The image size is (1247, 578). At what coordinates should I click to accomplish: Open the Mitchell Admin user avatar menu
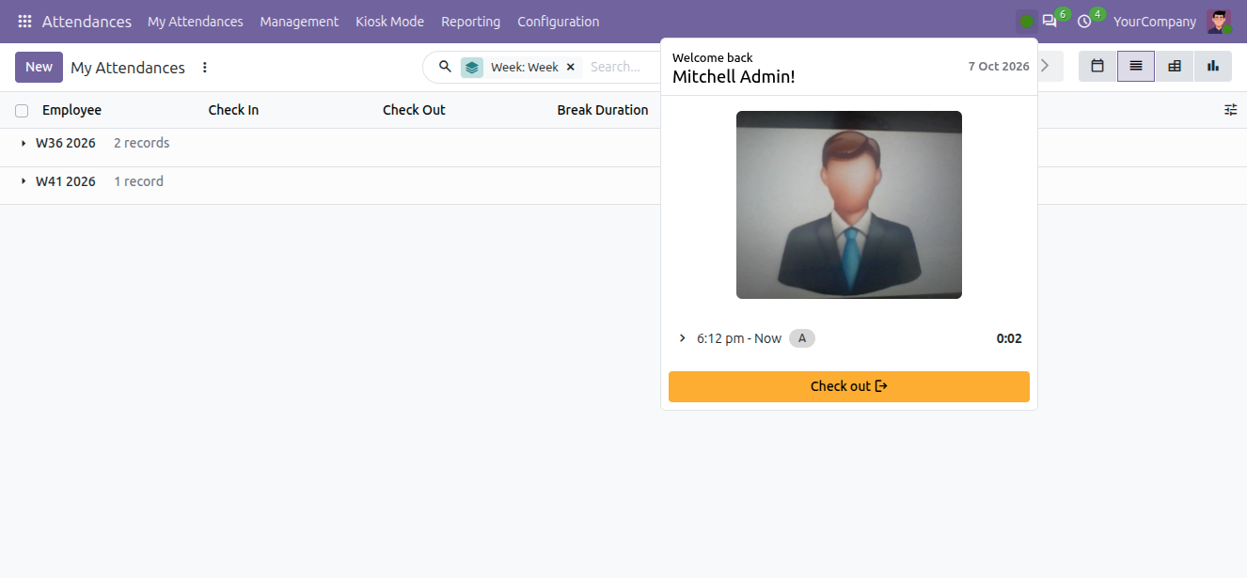pyautogui.click(x=1220, y=21)
